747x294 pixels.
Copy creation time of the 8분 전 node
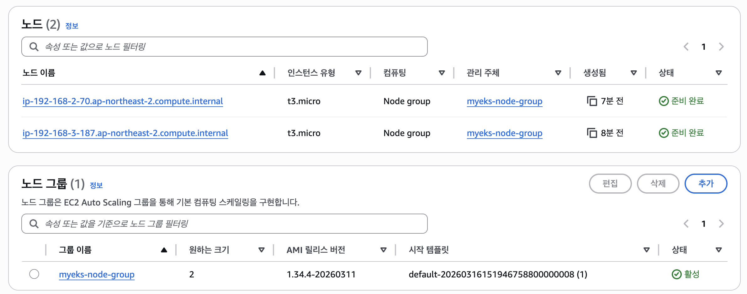592,133
